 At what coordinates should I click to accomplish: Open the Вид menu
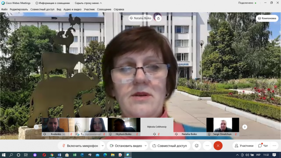(59, 9)
